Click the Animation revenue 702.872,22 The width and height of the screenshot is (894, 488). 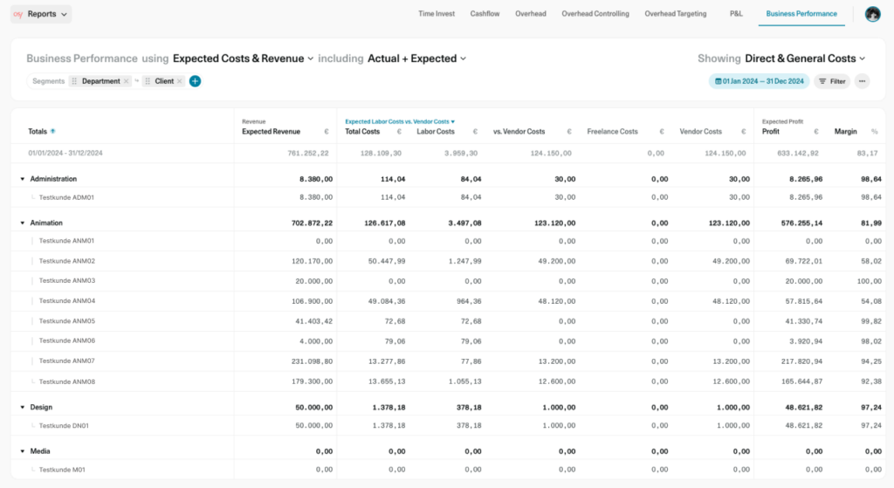tap(312, 223)
